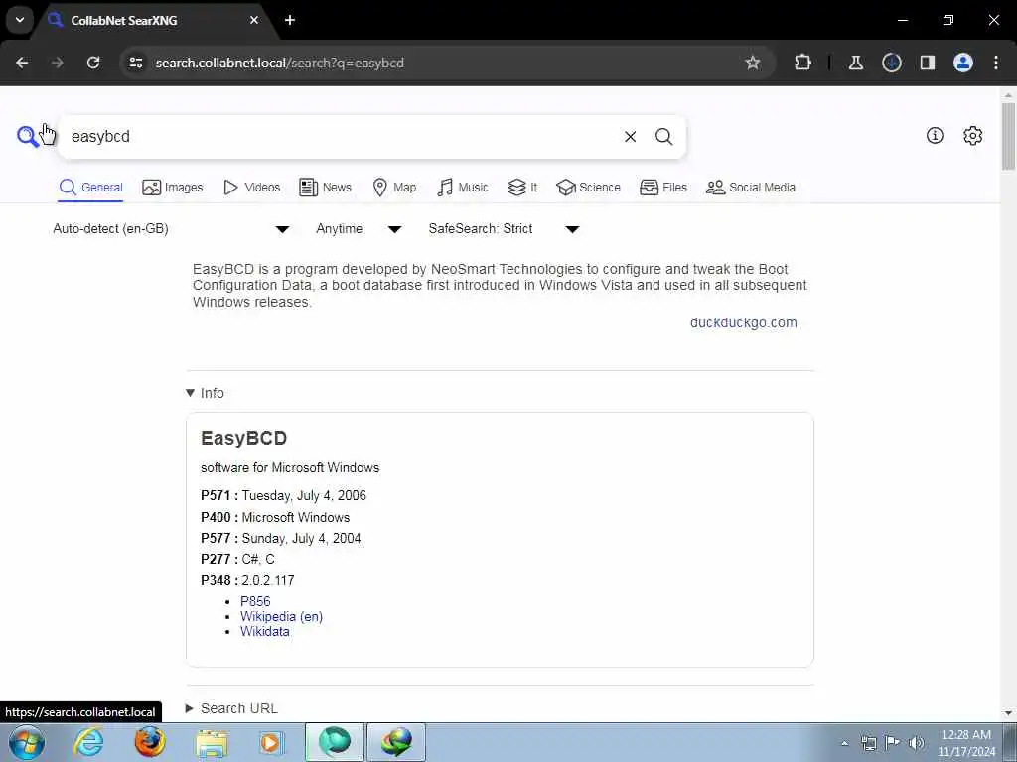Open the Wikidata link
This screenshot has width=1017, height=762.
click(x=264, y=631)
